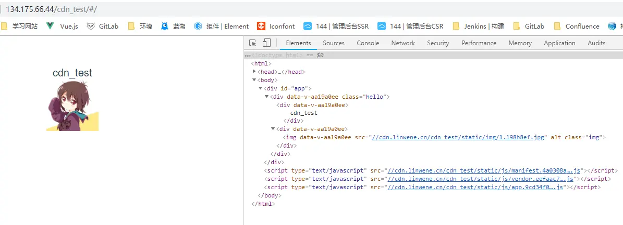Follow the 1.198b8ef.jpg image src link
623x225 pixels.
459,138
